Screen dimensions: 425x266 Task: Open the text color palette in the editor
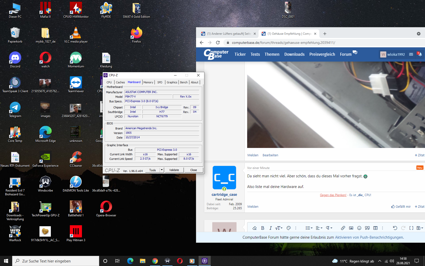click(289, 228)
